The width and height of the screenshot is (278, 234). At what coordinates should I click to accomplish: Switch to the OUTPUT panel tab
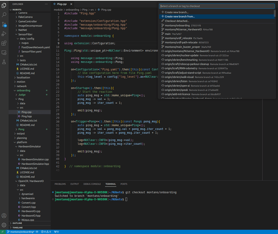(x=74, y=184)
